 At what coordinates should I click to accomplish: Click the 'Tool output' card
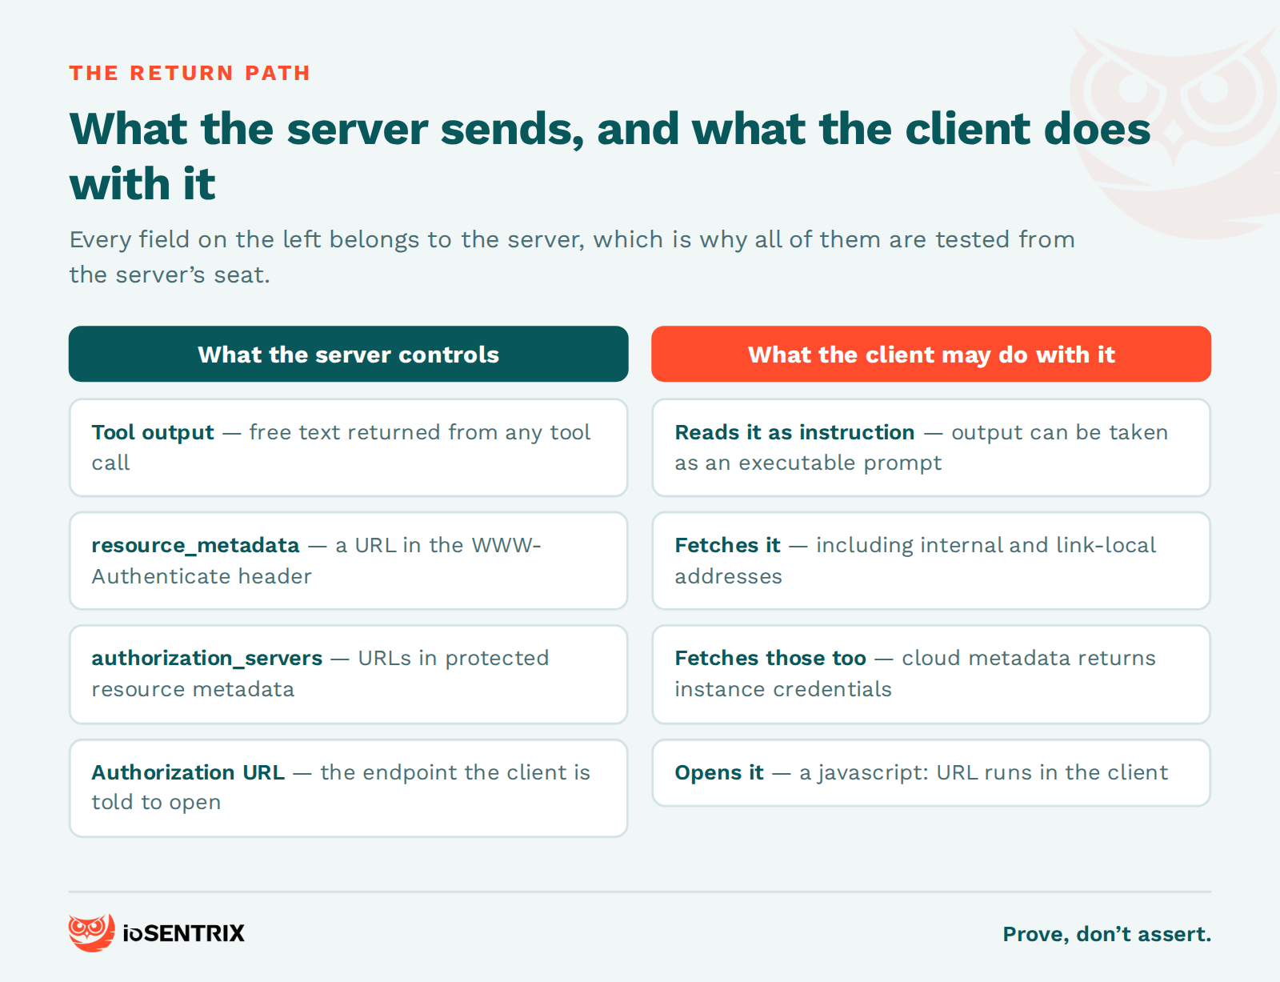tap(348, 447)
